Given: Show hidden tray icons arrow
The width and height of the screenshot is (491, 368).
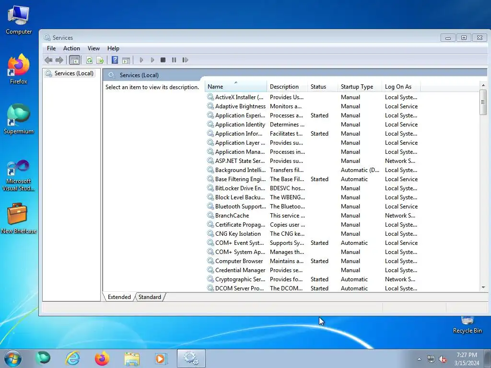Looking at the screenshot, I should click(x=419, y=359).
